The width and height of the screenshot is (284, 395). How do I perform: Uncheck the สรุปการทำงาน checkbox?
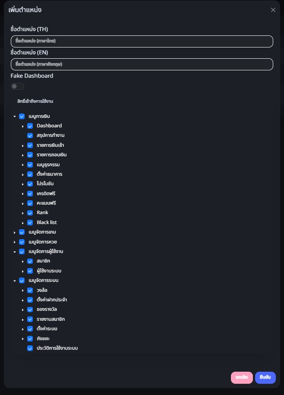[30, 136]
